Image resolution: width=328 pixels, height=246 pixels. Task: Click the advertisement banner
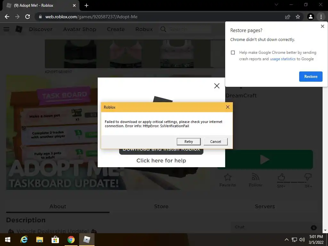(x=135, y=54)
